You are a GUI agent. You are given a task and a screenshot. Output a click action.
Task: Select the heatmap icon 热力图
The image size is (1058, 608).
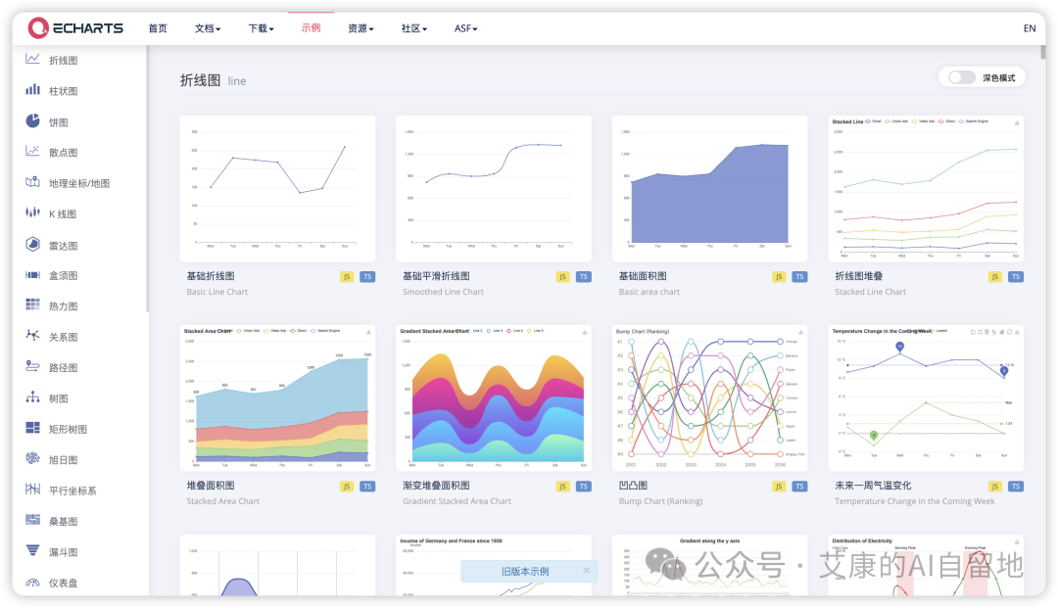coord(32,305)
